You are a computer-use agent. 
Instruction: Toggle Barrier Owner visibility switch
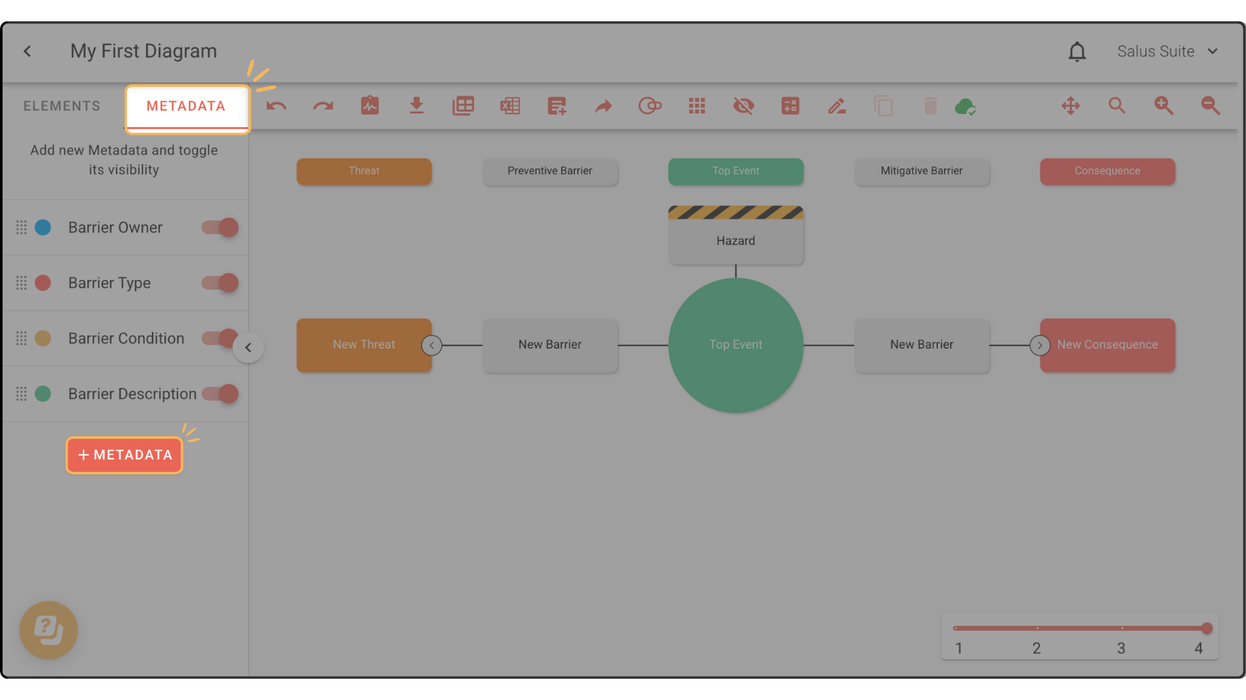[221, 227]
